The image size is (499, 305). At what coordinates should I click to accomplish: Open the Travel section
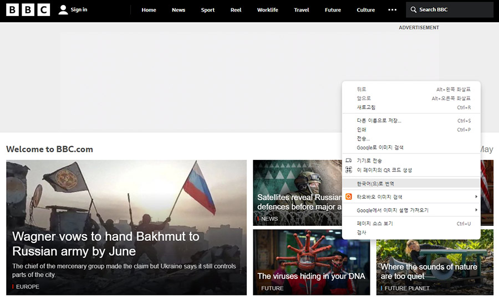click(302, 10)
